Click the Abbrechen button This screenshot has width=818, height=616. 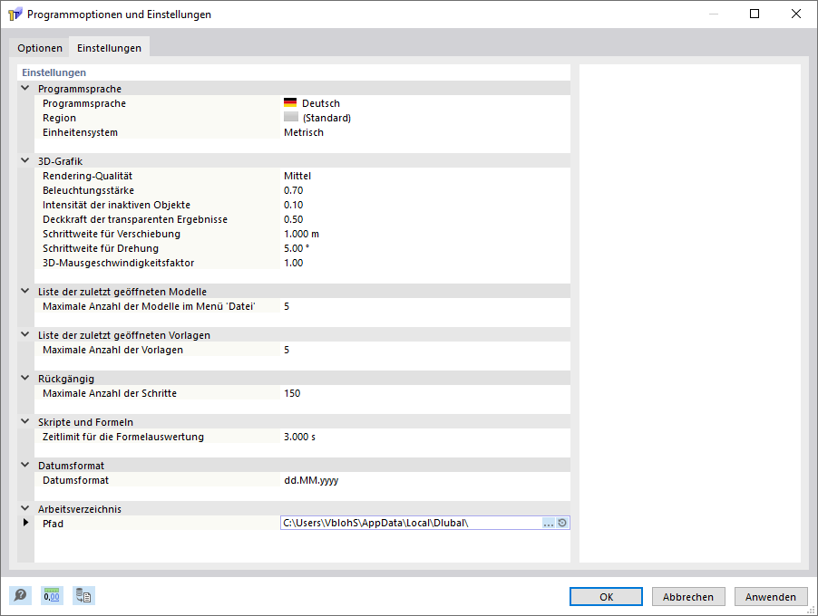pyautogui.click(x=688, y=597)
